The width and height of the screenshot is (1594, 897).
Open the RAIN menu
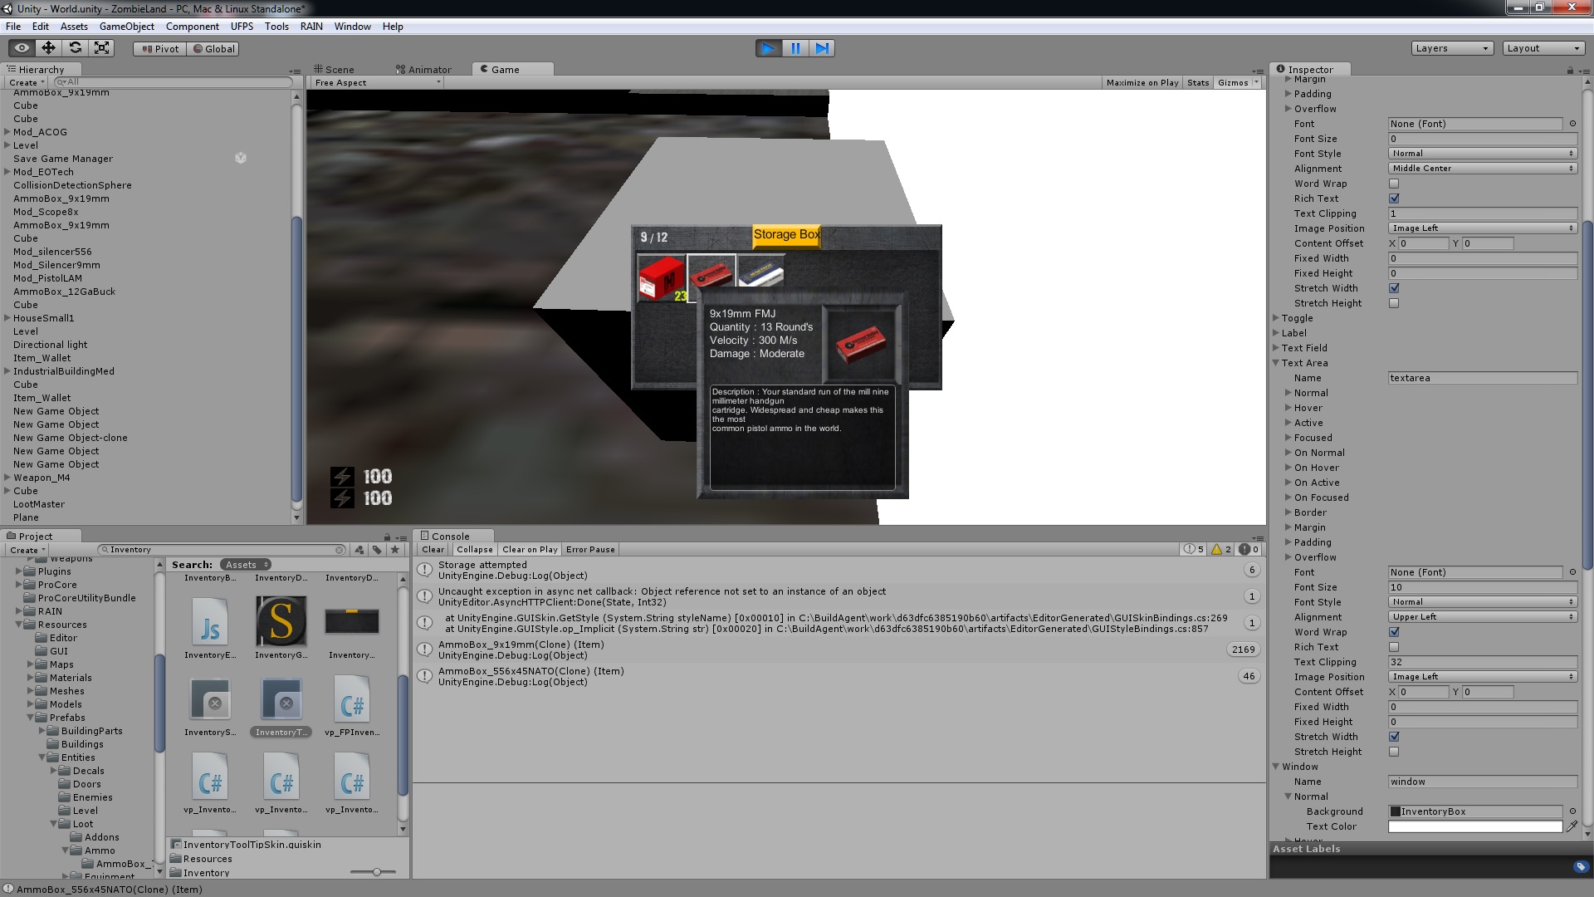311,27
